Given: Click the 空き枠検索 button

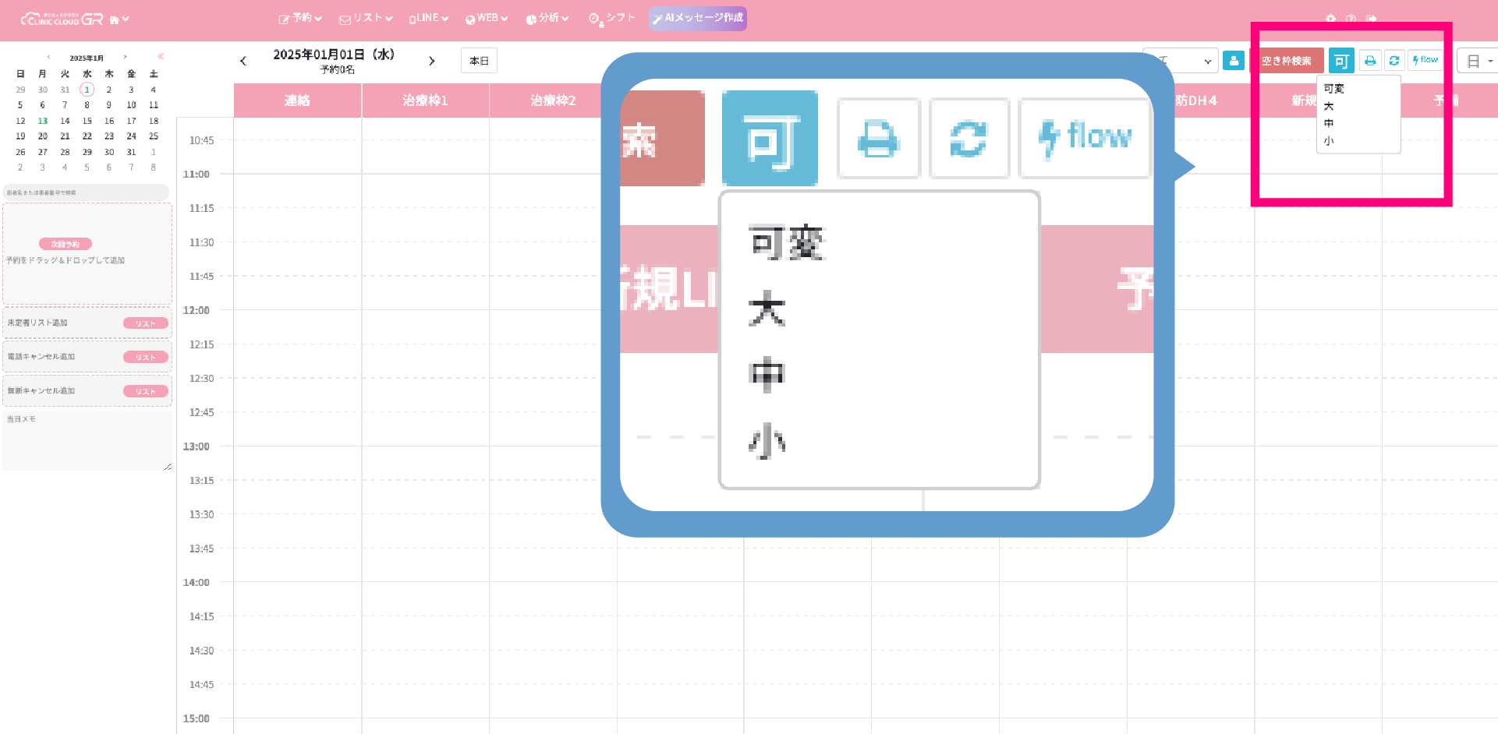Looking at the screenshot, I should (x=1287, y=61).
